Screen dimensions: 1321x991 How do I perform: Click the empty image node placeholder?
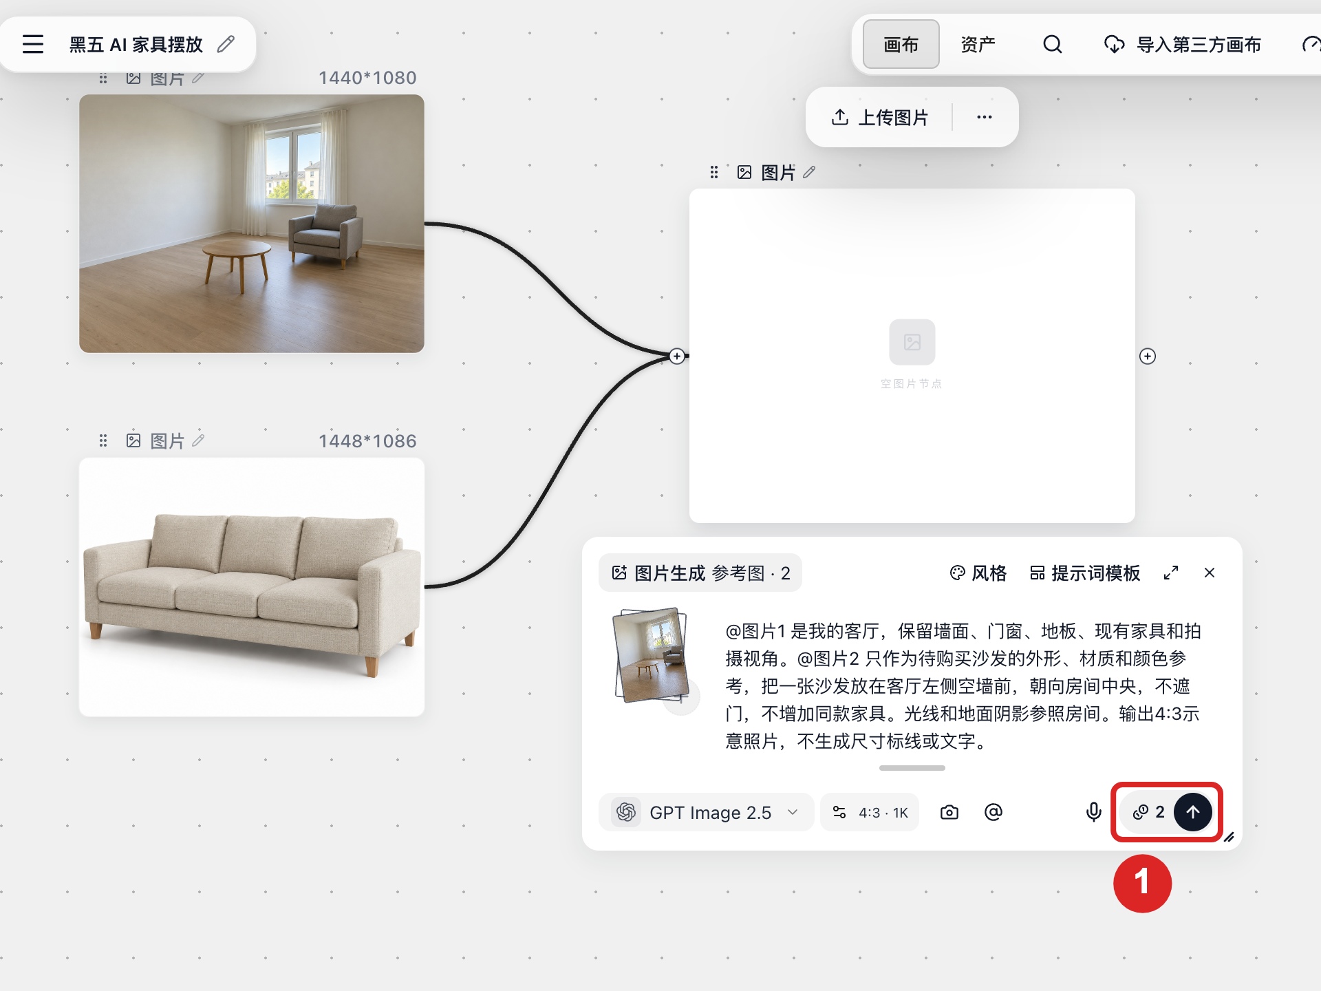[912, 356]
